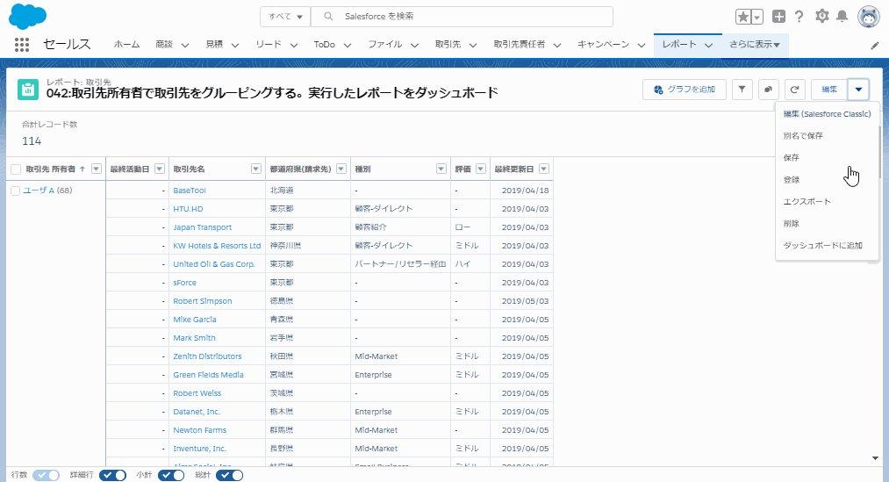This screenshot has height=482, width=889.
Task: Select 編集 (Salesforce Classic) menu item
Action: pyautogui.click(x=827, y=114)
